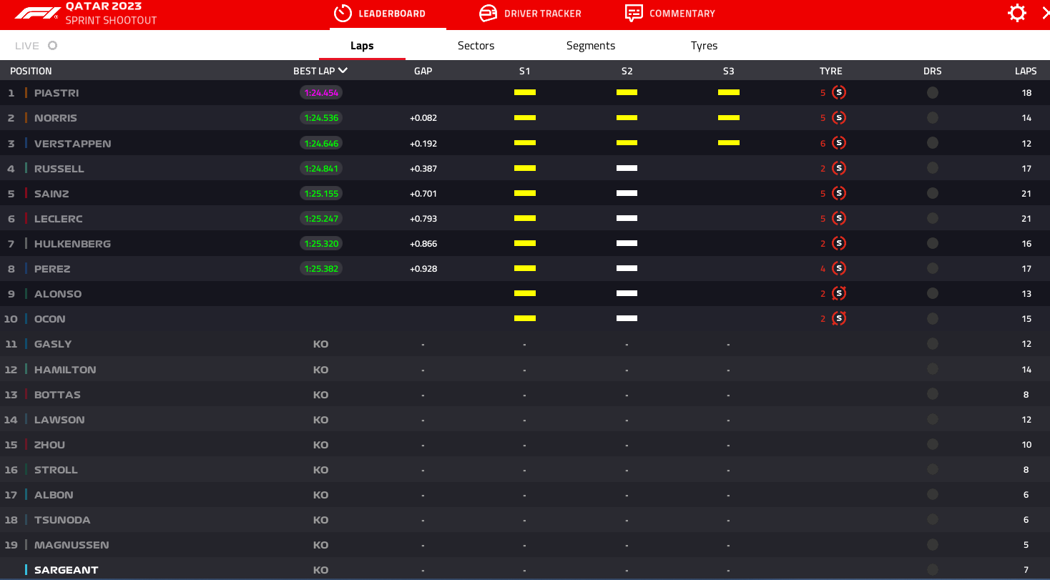The height and width of the screenshot is (580, 1050).
Task: Click Sainz's soft tyre icon
Action: [x=839, y=193]
